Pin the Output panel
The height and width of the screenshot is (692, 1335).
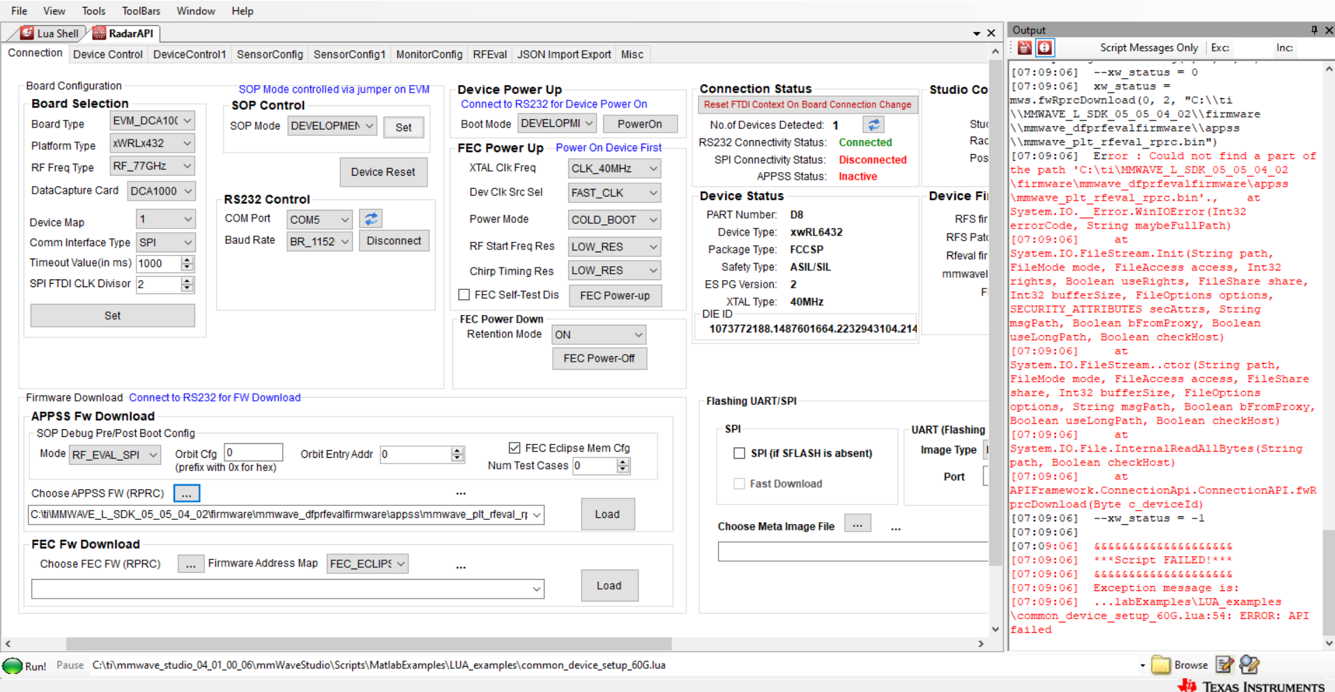click(1314, 30)
